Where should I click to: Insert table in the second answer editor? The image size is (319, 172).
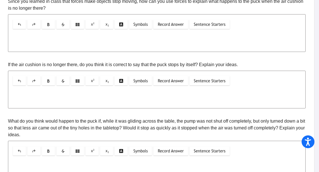[78, 81]
